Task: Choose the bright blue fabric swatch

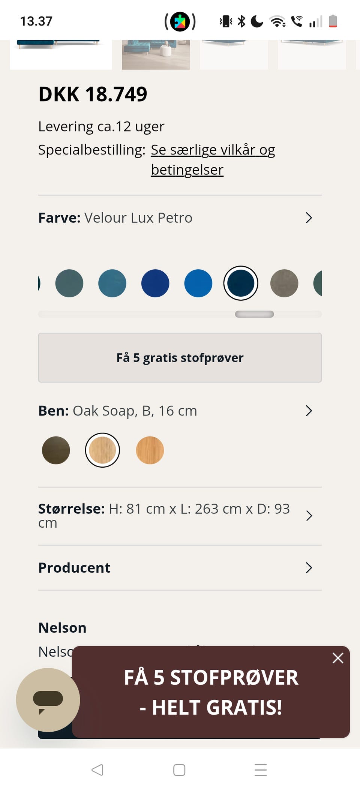Action: (x=198, y=283)
